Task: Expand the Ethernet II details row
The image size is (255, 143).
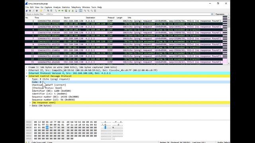Action: pos(27,70)
